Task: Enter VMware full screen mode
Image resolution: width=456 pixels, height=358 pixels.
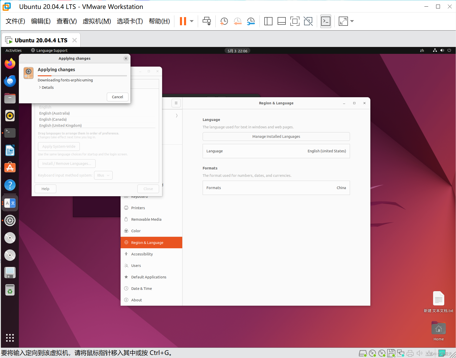Action: pos(295,21)
